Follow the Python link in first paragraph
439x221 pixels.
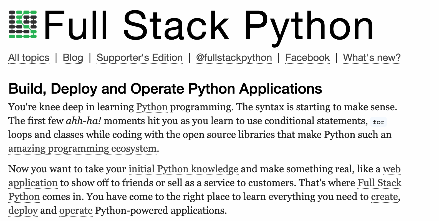[x=152, y=107]
